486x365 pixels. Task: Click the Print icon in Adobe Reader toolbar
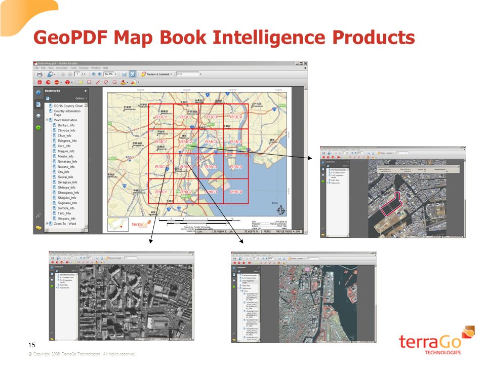pyautogui.click(x=39, y=75)
